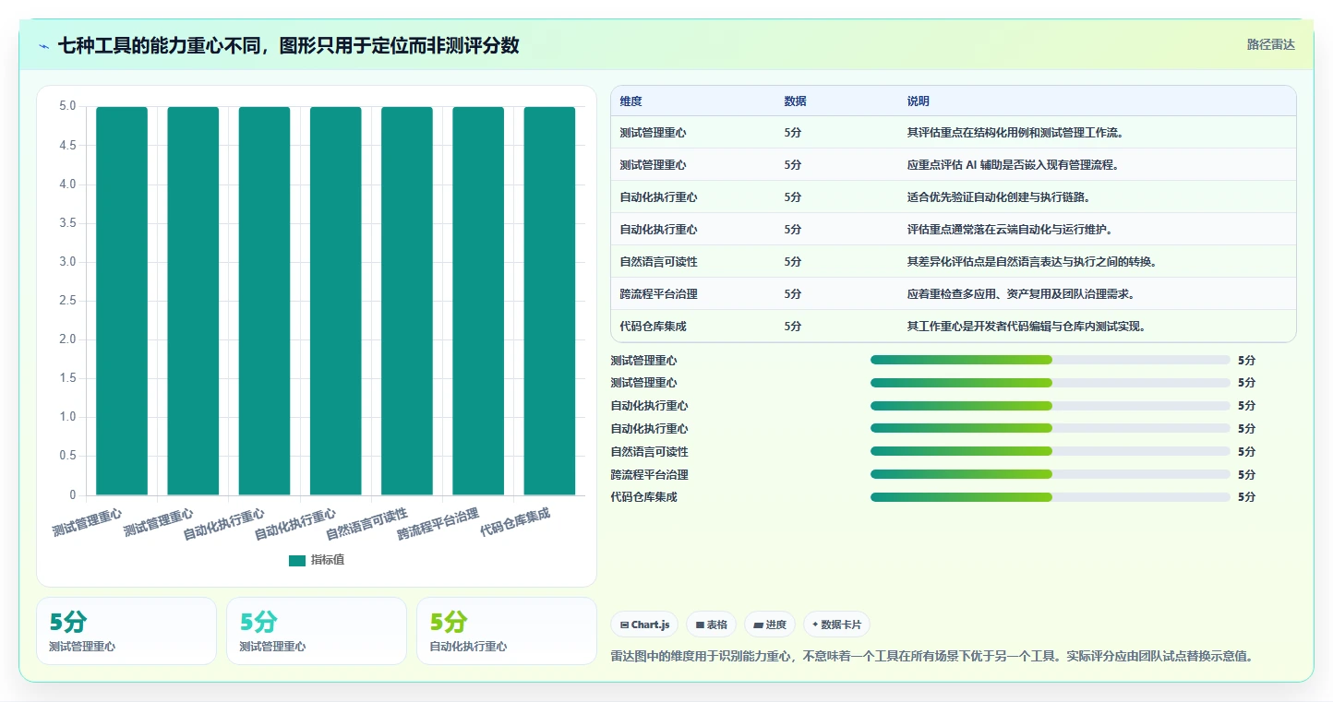Click the 数据卡片 chip
Viewport: 1333px width, 702px height.
pyautogui.click(x=836, y=625)
